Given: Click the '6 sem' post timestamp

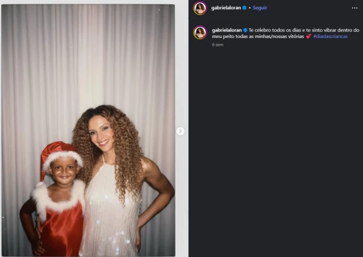Looking at the screenshot, I should 218,45.
